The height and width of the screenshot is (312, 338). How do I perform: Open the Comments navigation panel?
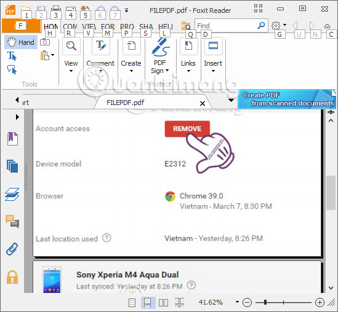click(12, 222)
